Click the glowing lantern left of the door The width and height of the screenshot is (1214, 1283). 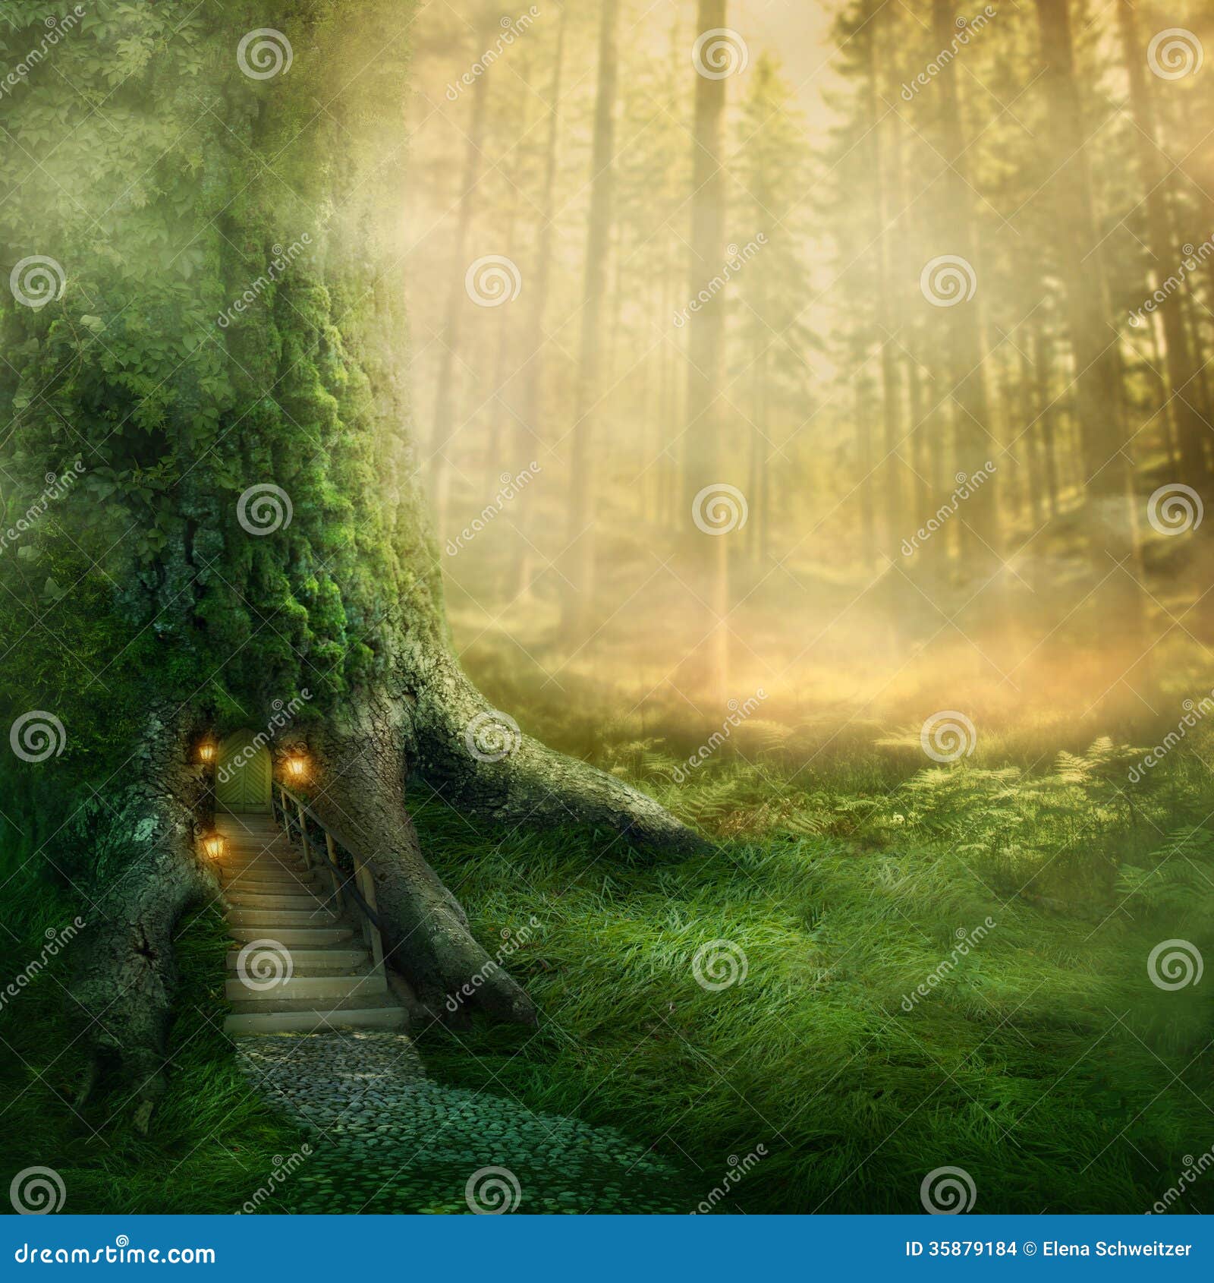(206, 750)
